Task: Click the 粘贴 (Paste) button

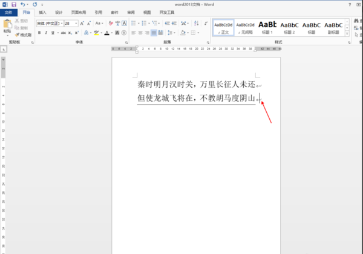Action: (x=7, y=27)
